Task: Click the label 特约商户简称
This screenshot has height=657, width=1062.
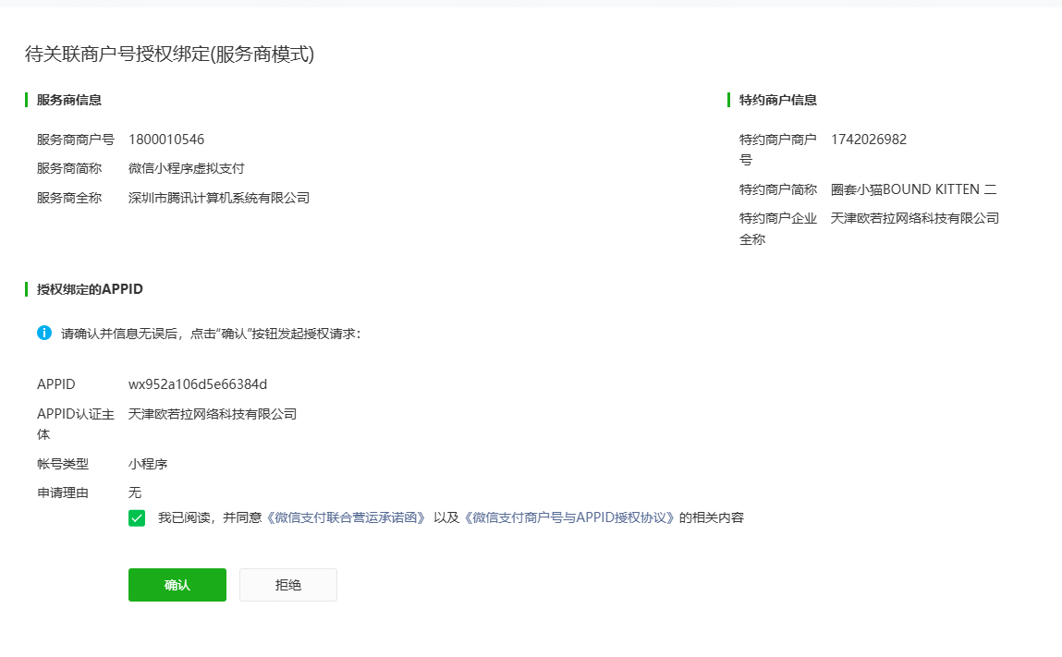Action: [x=777, y=189]
